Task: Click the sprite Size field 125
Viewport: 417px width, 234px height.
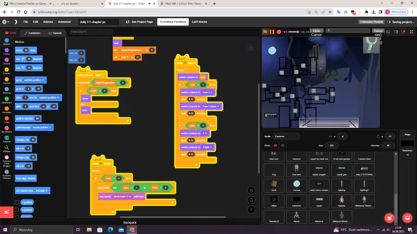Action: pyautogui.click(x=331, y=145)
